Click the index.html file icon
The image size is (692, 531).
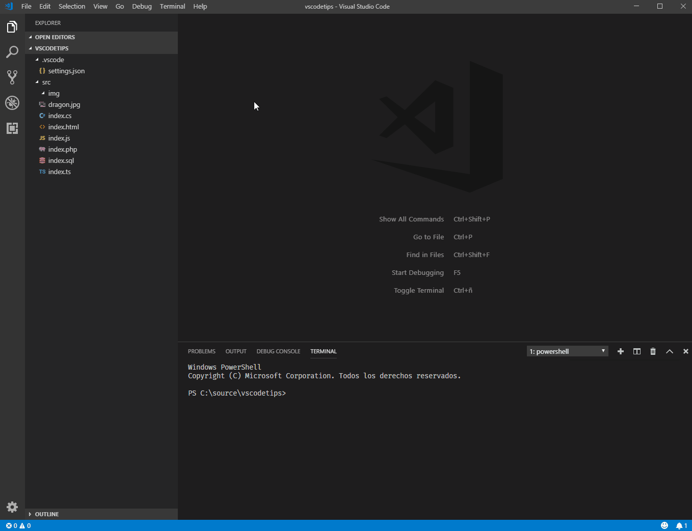point(42,127)
